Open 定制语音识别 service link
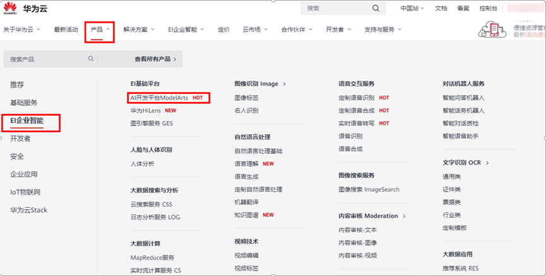Image resolution: width=546 pixels, height=276 pixels. point(357,98)
